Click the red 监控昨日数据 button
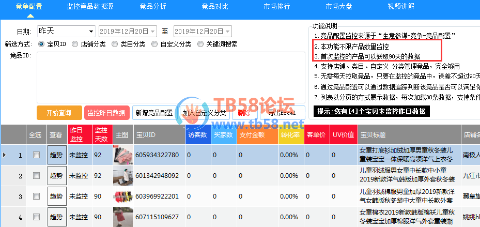Screen dimensions: 480x227 [x=107, y=113]
